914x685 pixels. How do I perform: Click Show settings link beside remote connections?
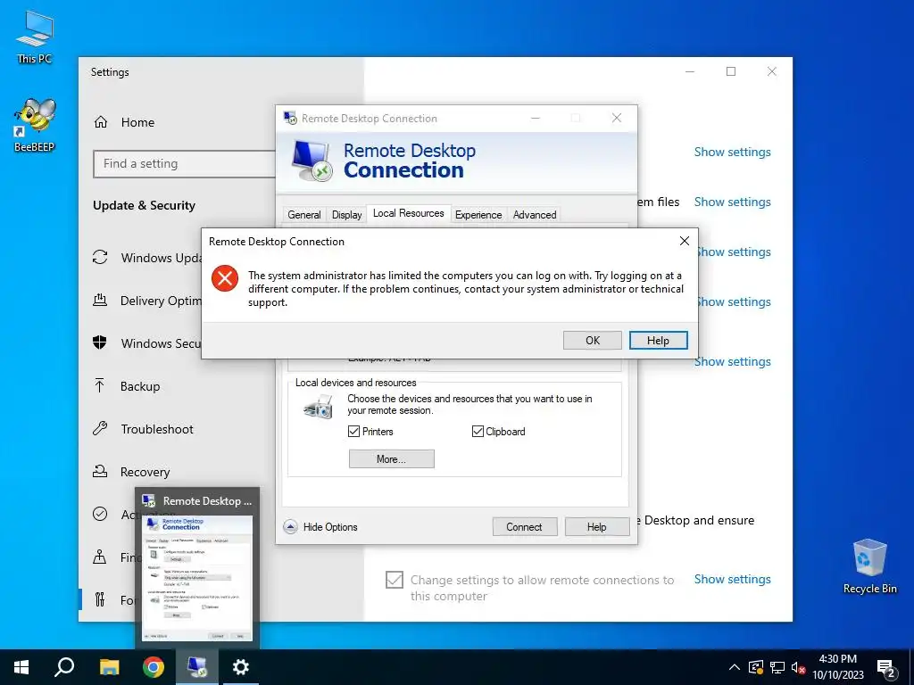[732, 579]
